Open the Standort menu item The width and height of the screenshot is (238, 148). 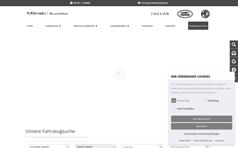point(148,26)
